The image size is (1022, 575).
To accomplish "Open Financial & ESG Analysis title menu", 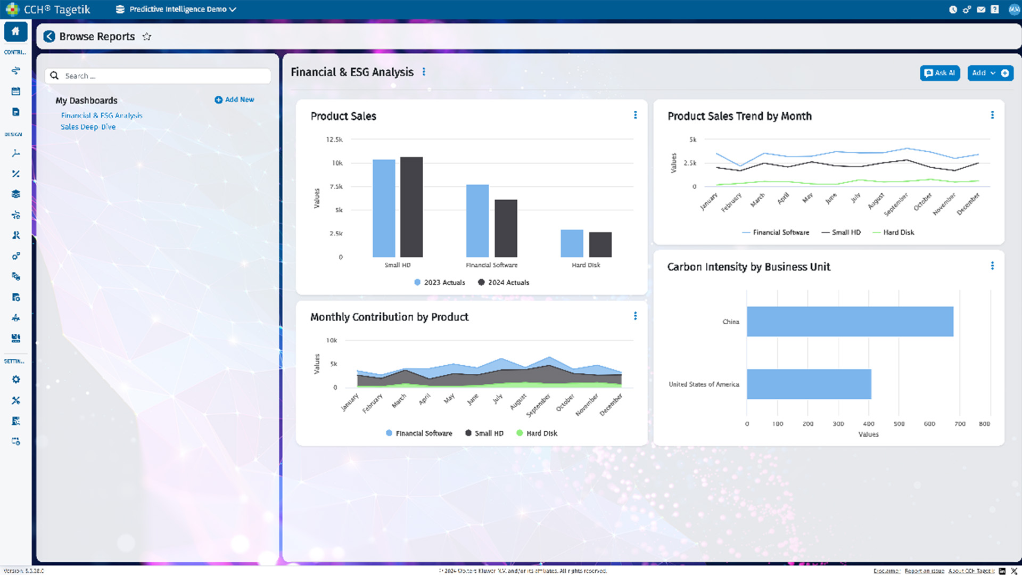I will [x=424, y=72].
